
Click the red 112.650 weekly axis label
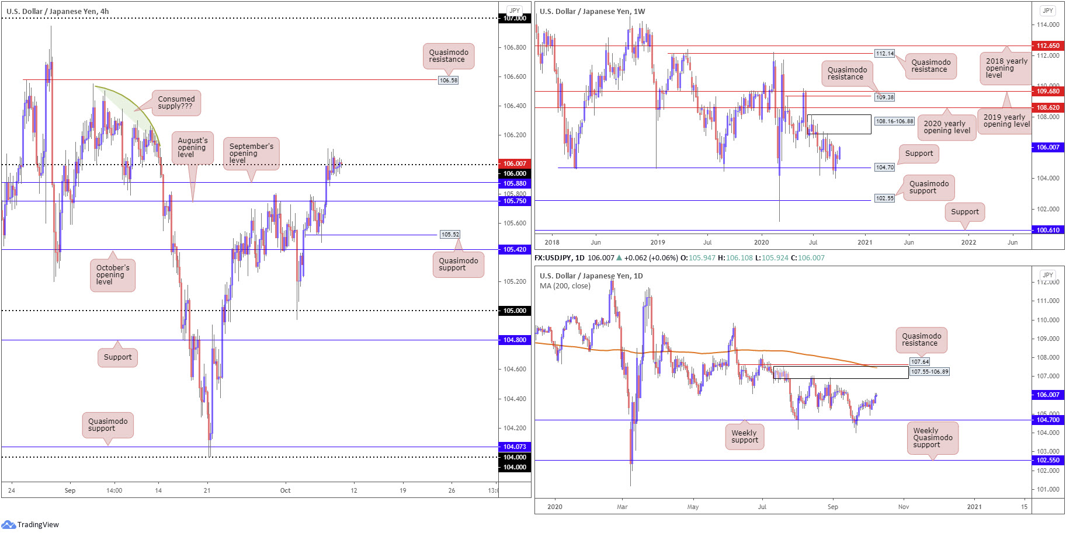click(1048, 46)
